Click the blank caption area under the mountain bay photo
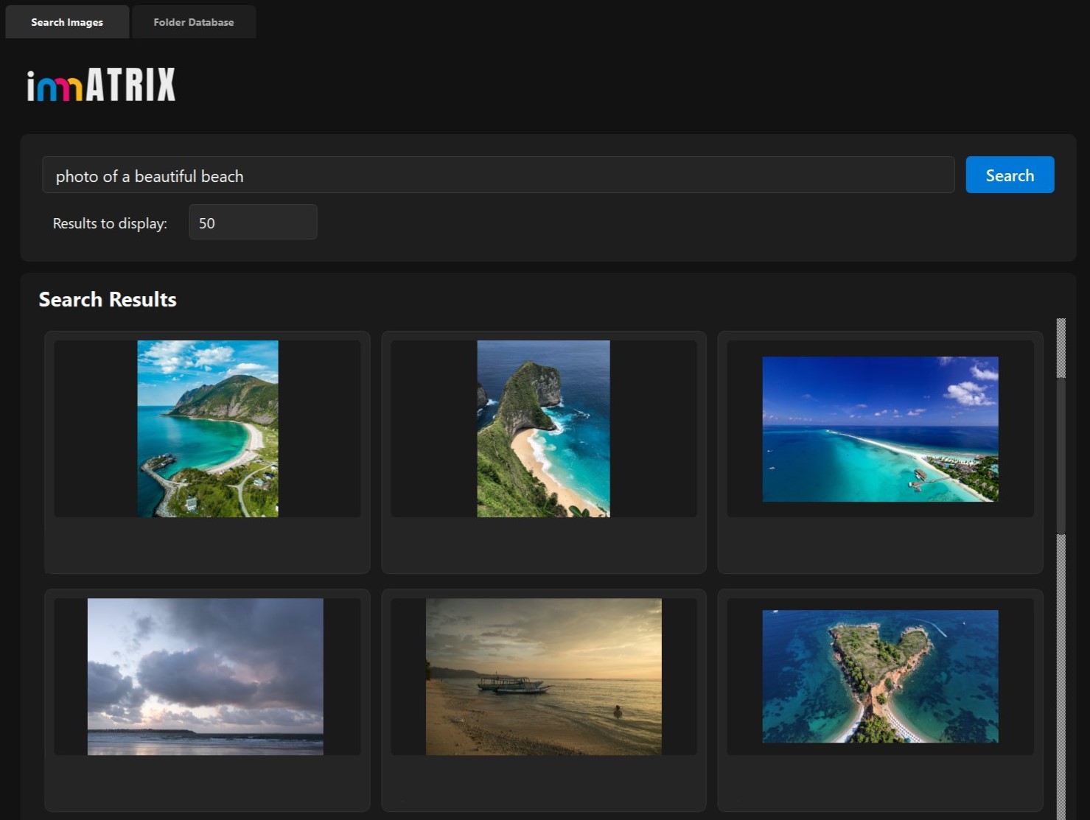Screen dimensions: 1090x820 point(207,544)
